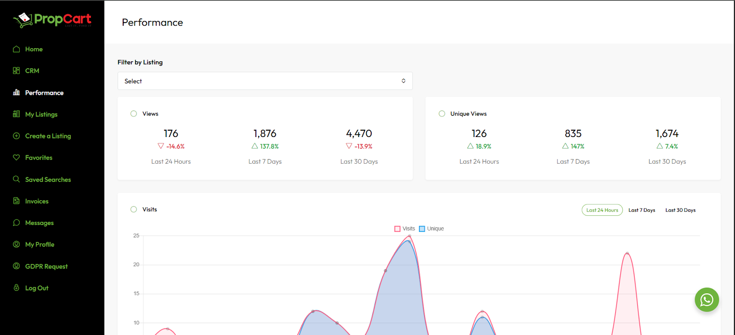Go to Home in the sidebar
735x335 pixels.
pos(34,49)
